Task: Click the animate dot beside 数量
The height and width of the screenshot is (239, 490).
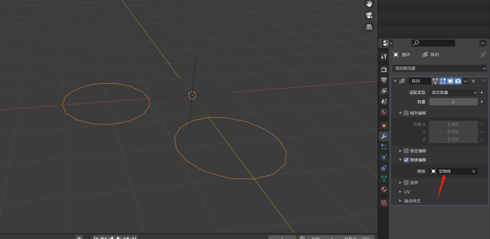Action: point(481,101)
